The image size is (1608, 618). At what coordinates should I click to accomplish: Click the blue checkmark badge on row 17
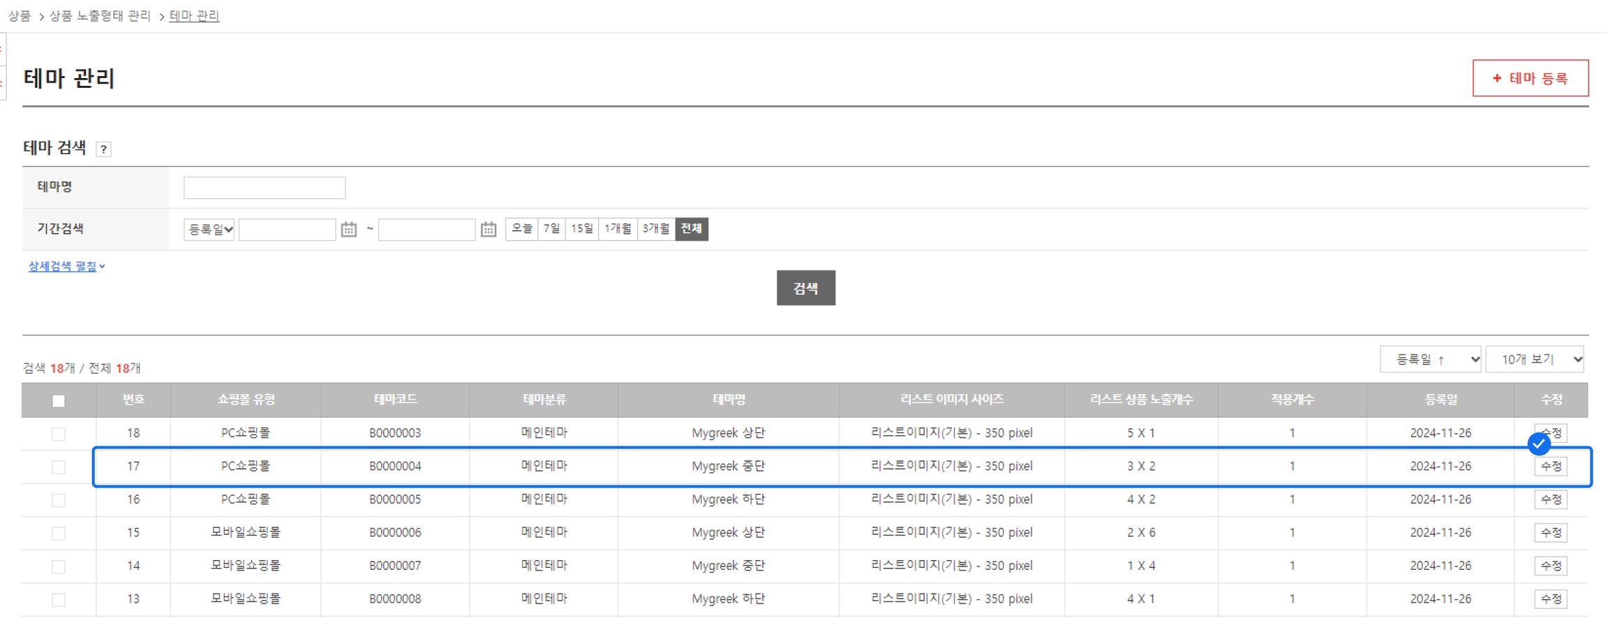(x=1538, y=444)
